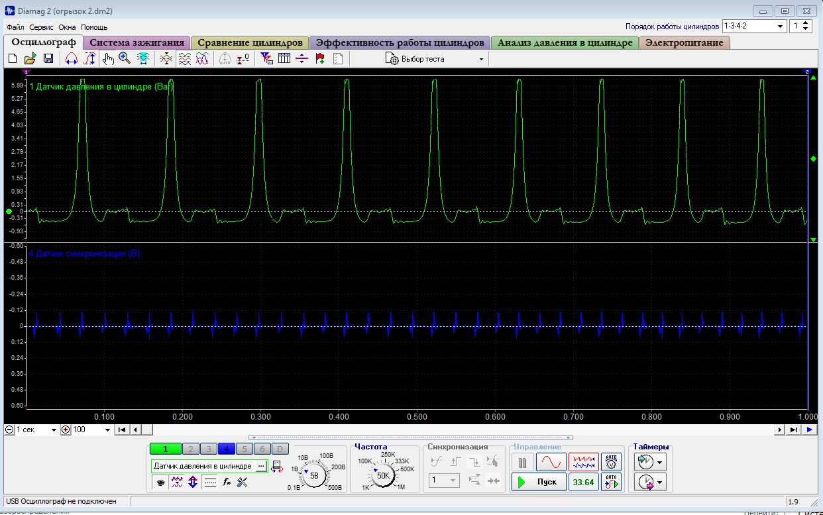Jump to end of recording button
This screenshot has height=515, width=823.
click(x=793, y=429)
